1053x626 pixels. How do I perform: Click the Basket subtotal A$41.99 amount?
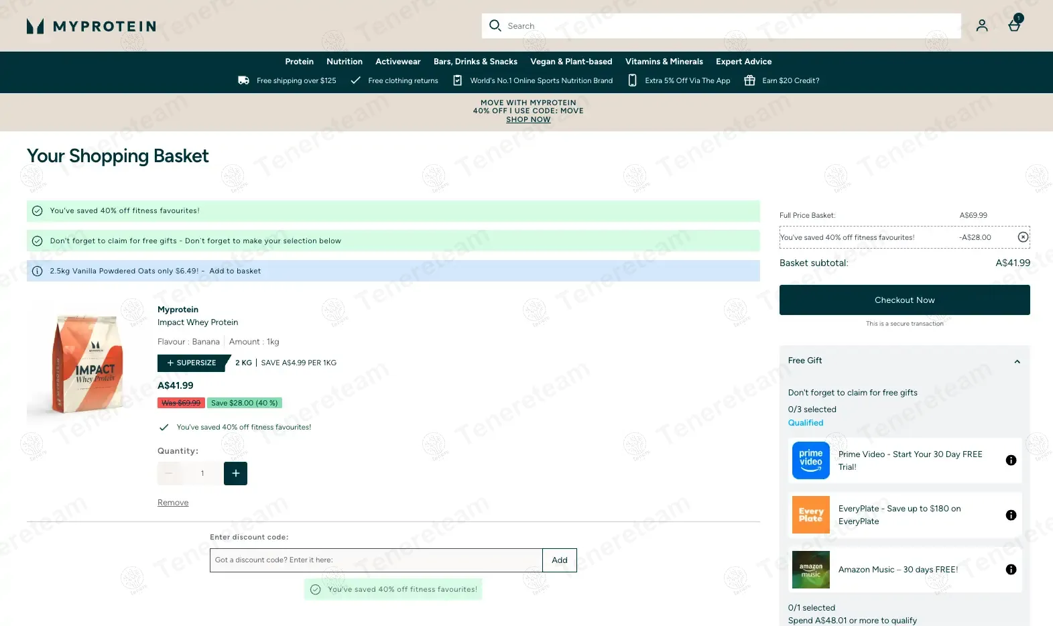click(1013, 263)
